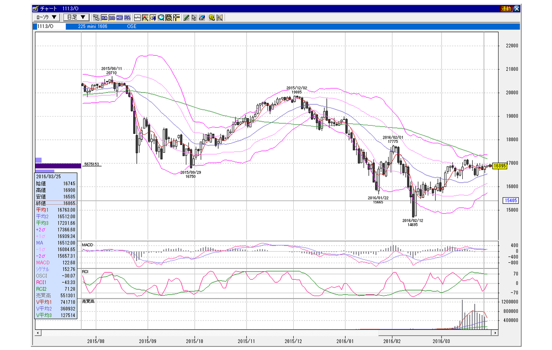Click the 平均1 16763.00 row
This screenshot has height=350, width=552.
coord(56,210)
